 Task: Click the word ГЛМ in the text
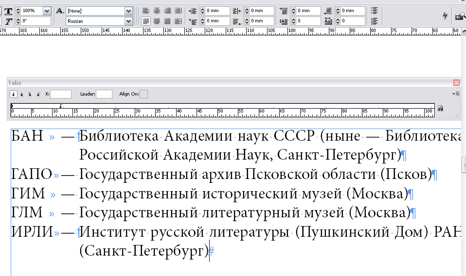pos(27,212)
